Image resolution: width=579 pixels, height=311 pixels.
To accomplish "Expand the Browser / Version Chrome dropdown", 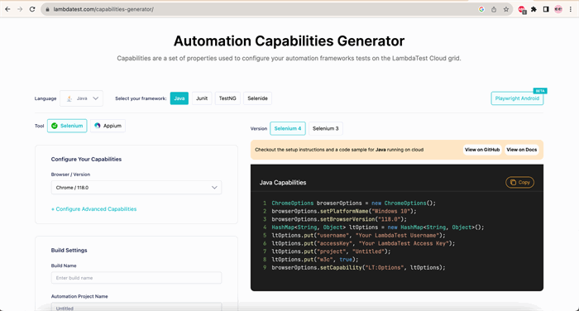I will (136, 188).
